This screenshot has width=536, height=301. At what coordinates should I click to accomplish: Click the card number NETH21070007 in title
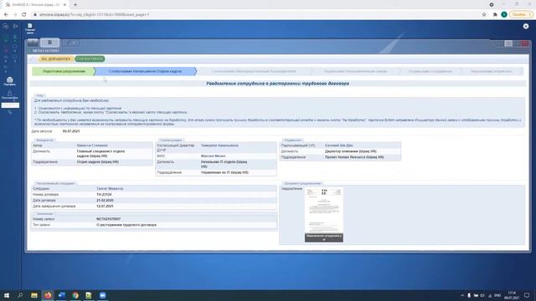(46, 51)
